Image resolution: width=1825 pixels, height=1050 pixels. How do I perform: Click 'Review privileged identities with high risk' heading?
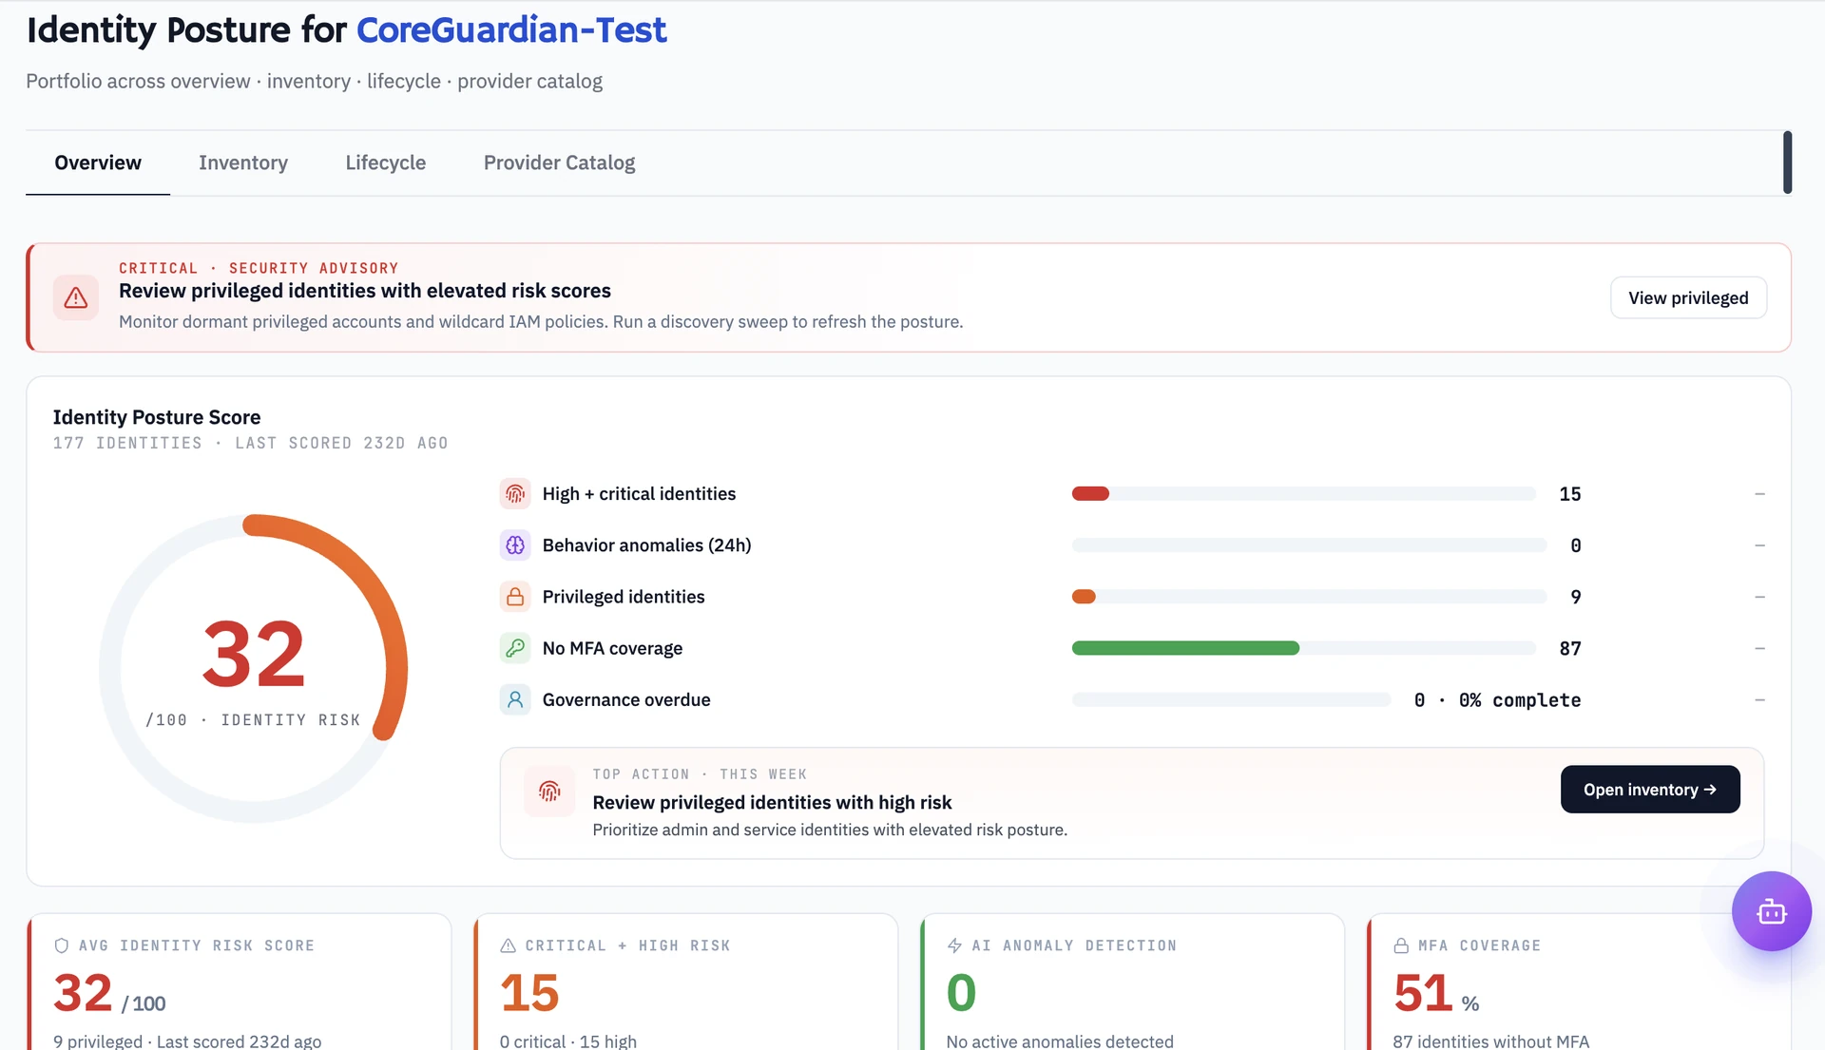click(772, 803)
